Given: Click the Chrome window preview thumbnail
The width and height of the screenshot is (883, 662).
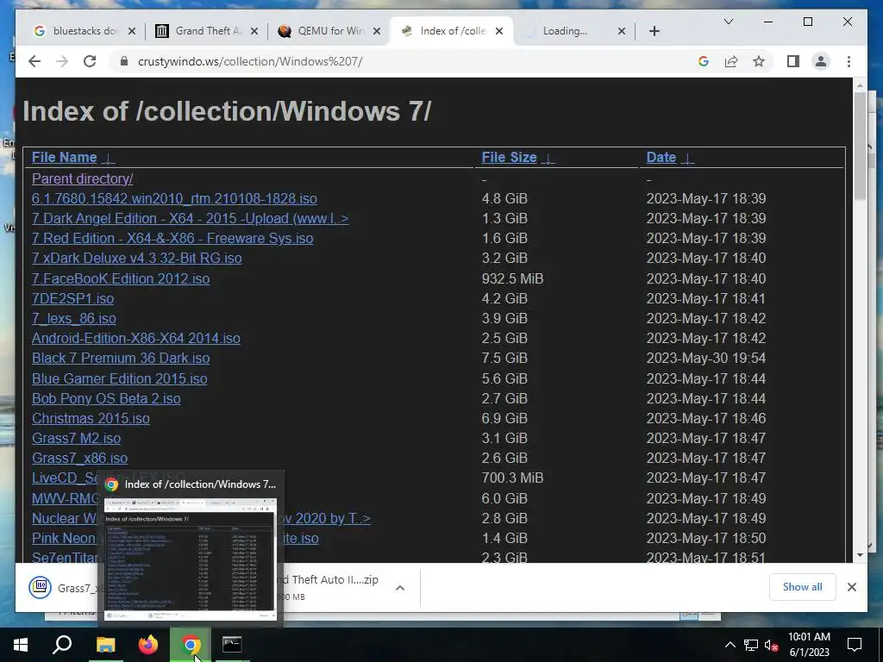Looking at the screenshot, I should 191,559.
